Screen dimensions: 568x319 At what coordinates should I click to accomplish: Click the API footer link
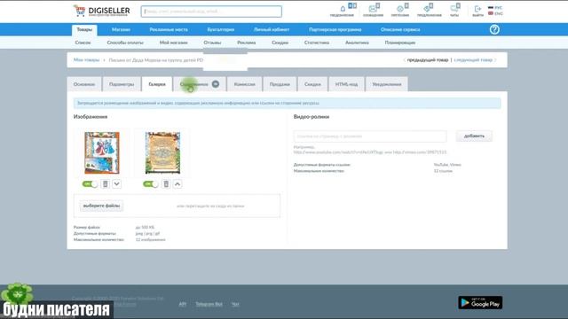[182, 304]
